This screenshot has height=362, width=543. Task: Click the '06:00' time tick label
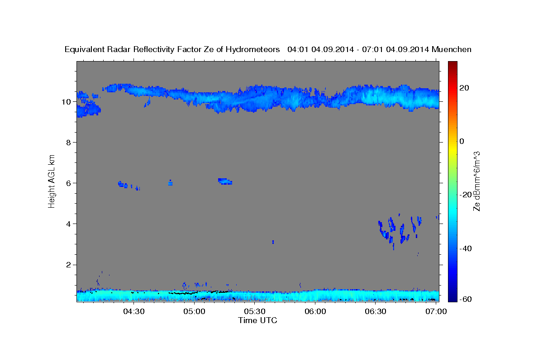[315, 311]
